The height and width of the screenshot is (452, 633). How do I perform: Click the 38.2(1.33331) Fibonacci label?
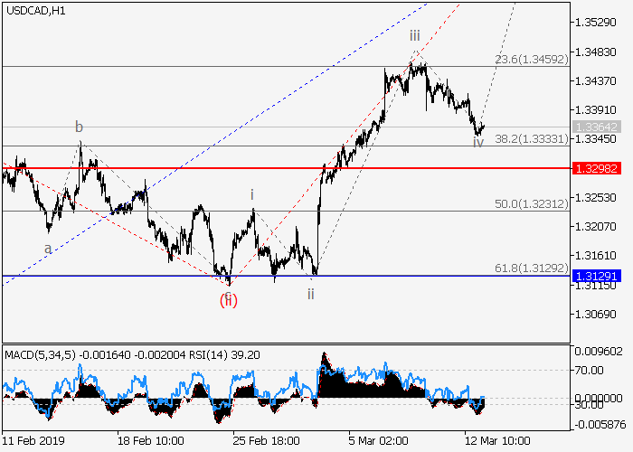tap(531, 138)
